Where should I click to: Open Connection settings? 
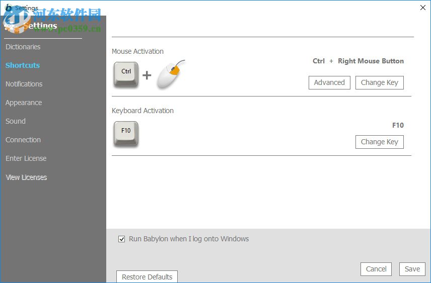click(x=23, y=140)
